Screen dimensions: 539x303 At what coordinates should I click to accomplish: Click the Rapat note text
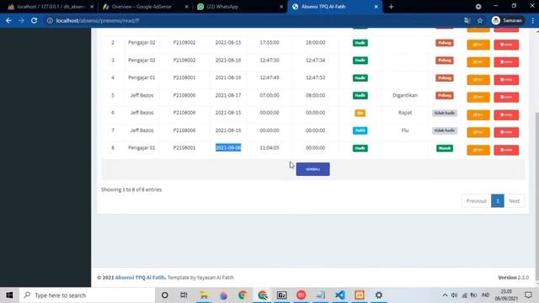coord(405,113)
